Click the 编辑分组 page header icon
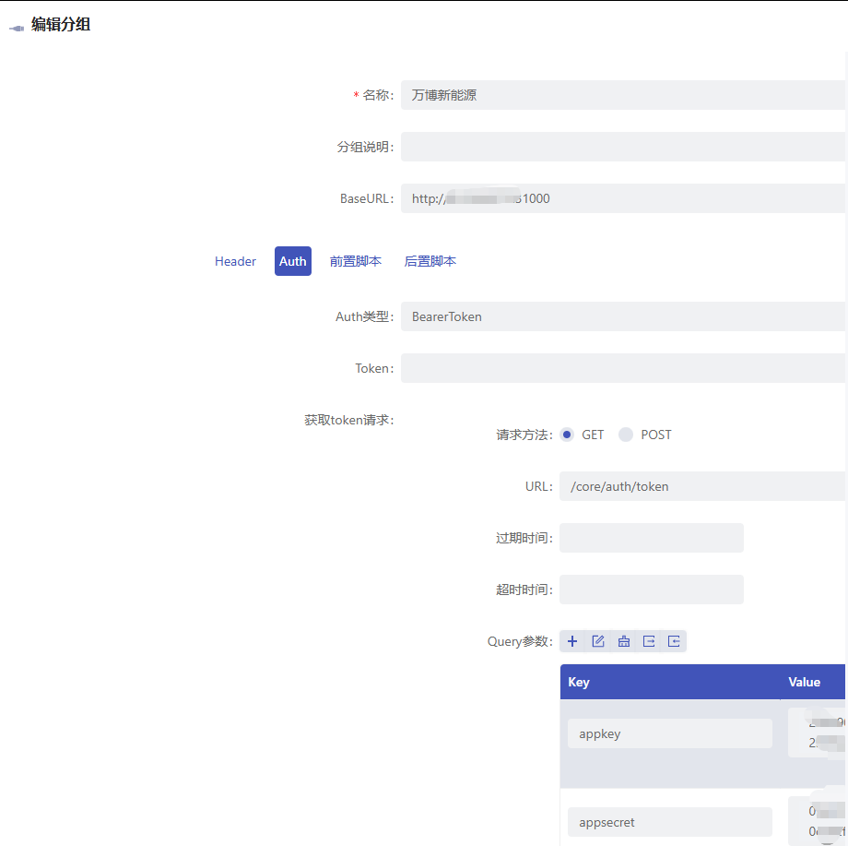Image resolution: width=848 pixels, height=846 pixels. [x=15, y=26]
